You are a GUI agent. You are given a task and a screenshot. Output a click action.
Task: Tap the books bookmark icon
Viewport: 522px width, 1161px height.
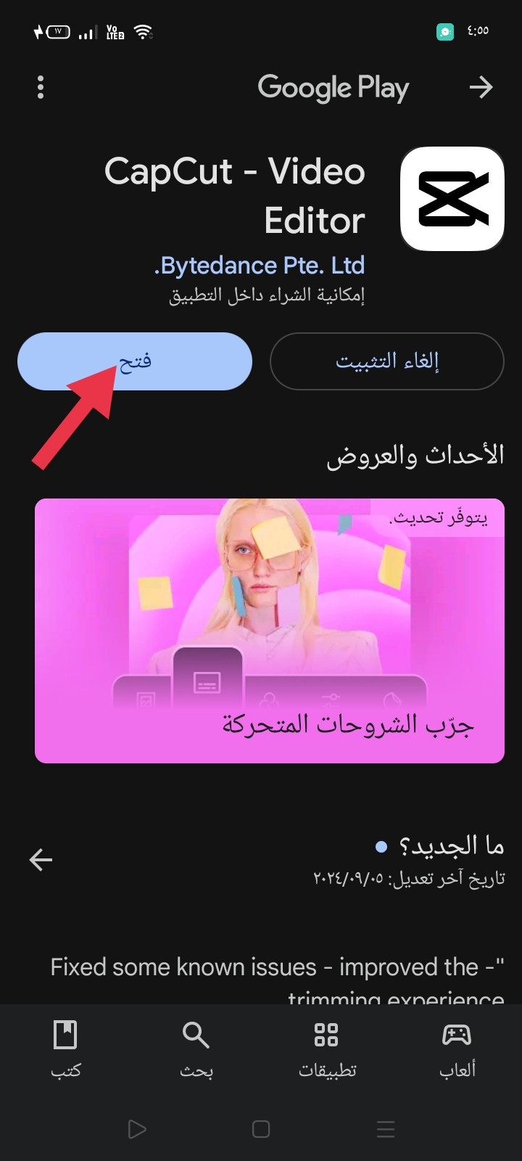pyautogui.click(x=65, y=1035)
